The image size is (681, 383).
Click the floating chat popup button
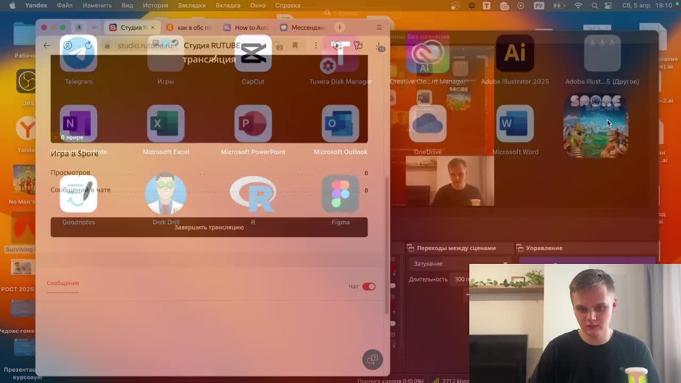372,360
